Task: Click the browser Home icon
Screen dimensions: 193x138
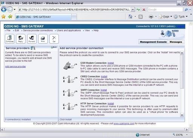Action: pyautogui.click(x=130, y=17)
